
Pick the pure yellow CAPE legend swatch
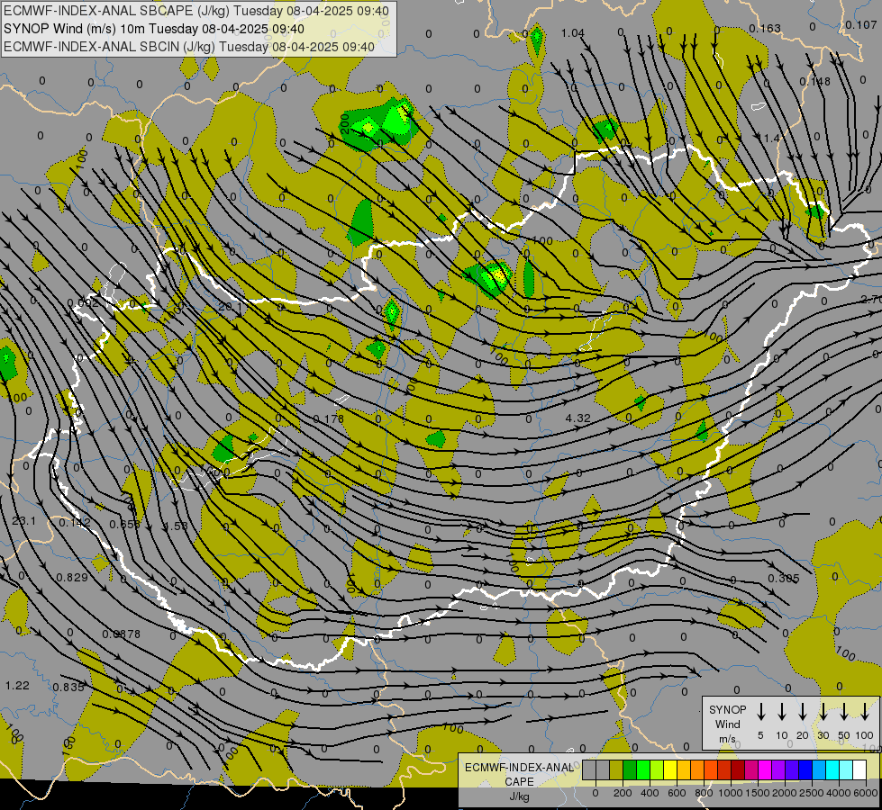(670, 770)
